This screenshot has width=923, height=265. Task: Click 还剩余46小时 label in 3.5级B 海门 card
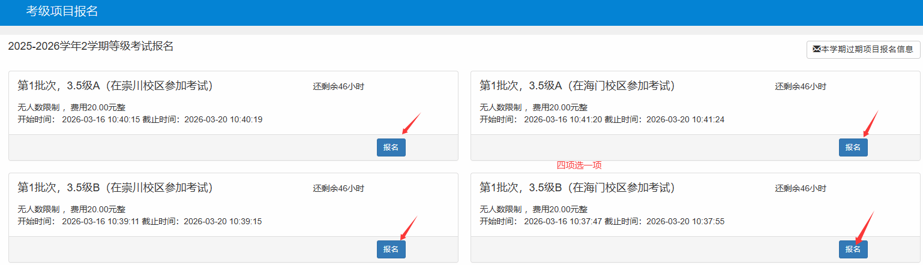pos(800,188)
